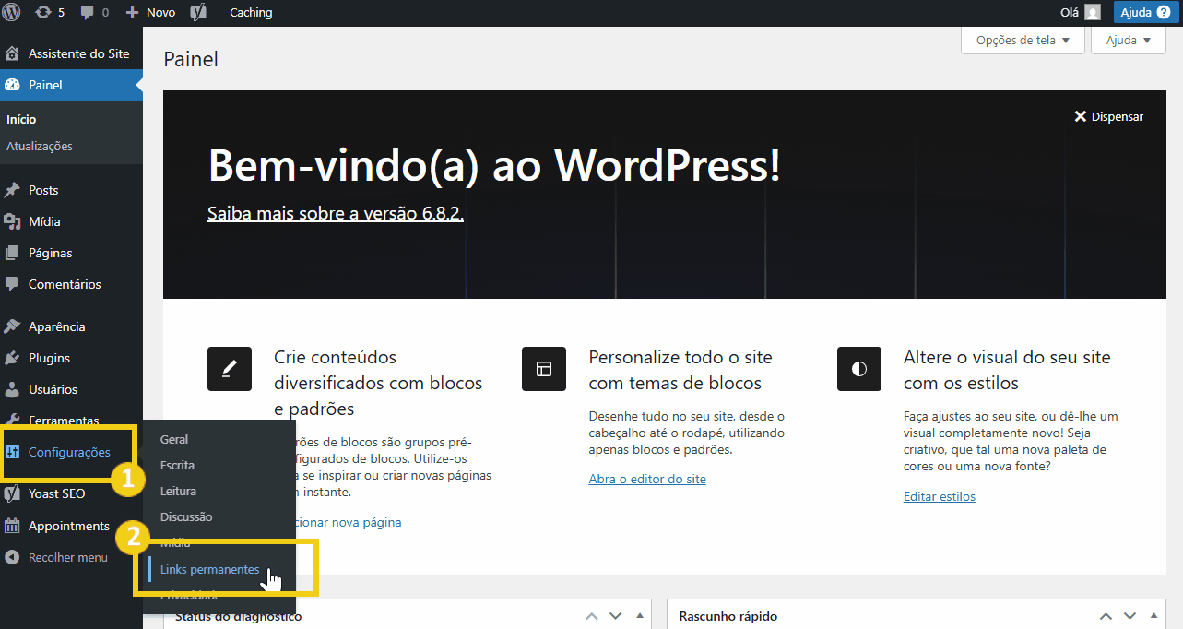Image resolution: width=1183 pixels, height=629 pixels.
Task: Dismiss welcome panel with Dispensar
Action: tap(1108, 116)
